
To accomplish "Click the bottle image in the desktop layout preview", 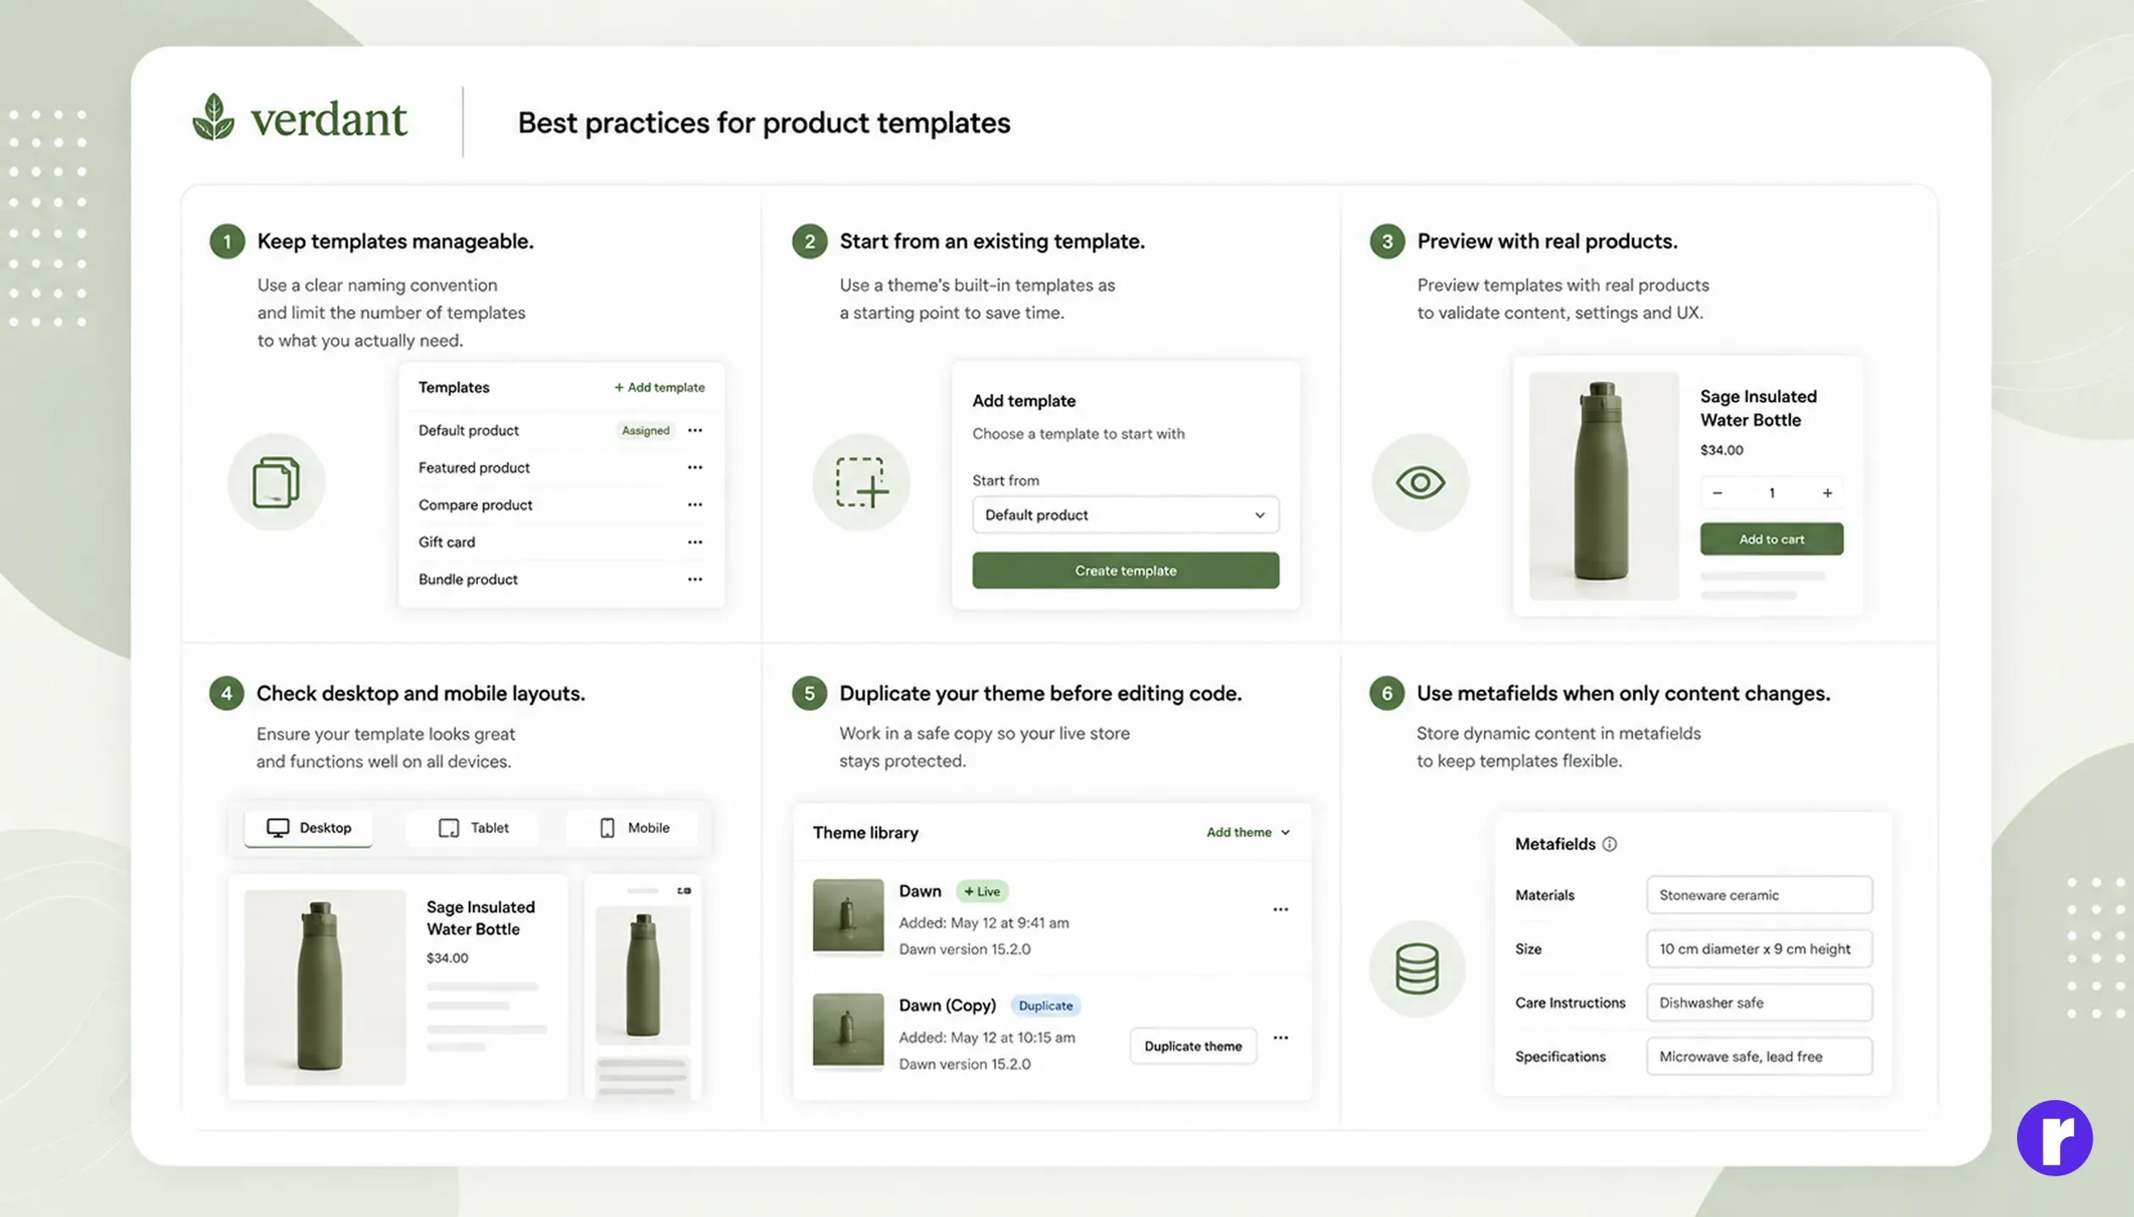I will pos(325,987).
